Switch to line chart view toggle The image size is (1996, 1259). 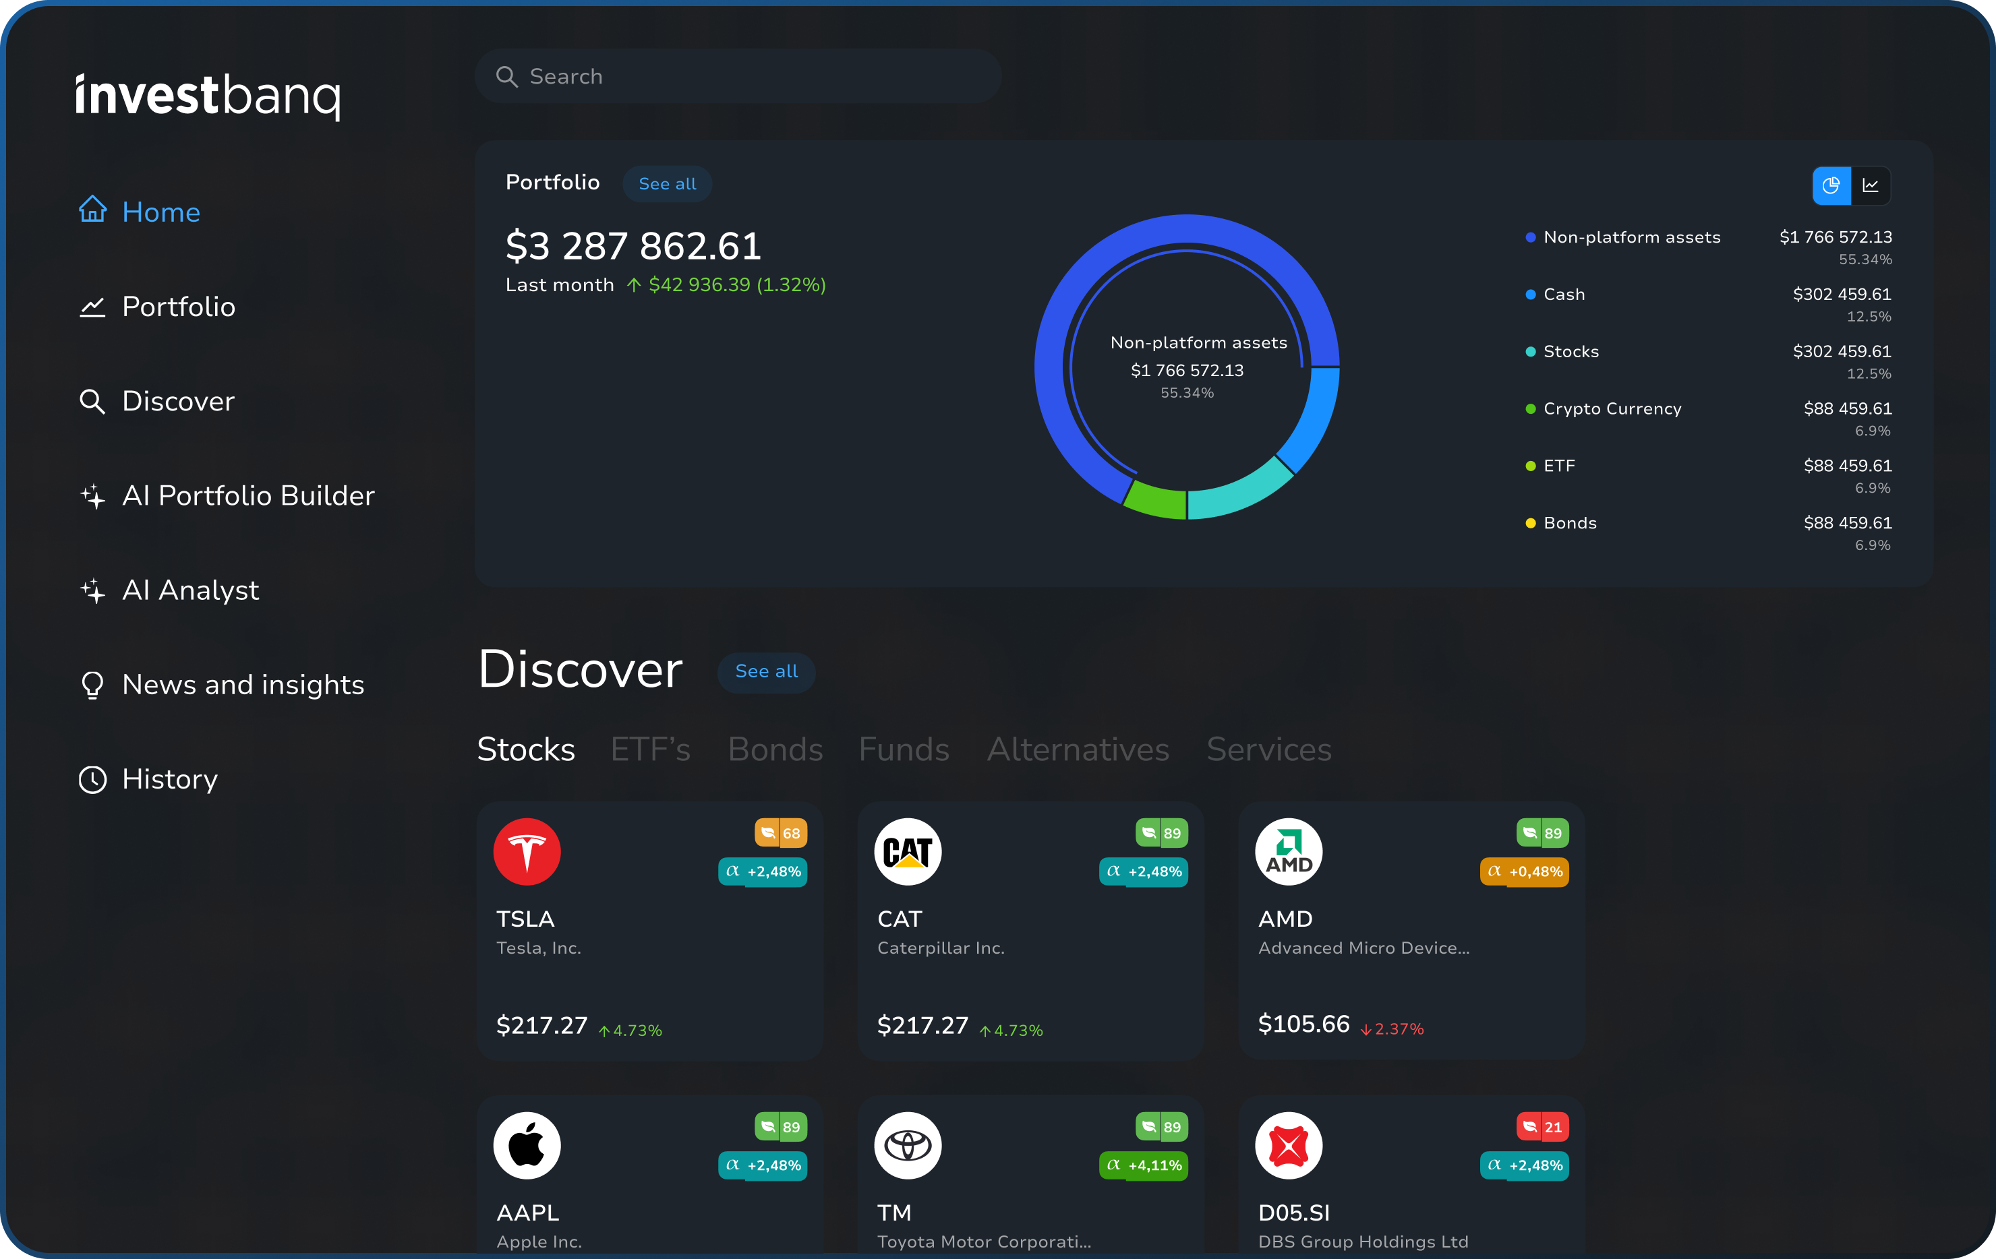(1871, 185)
